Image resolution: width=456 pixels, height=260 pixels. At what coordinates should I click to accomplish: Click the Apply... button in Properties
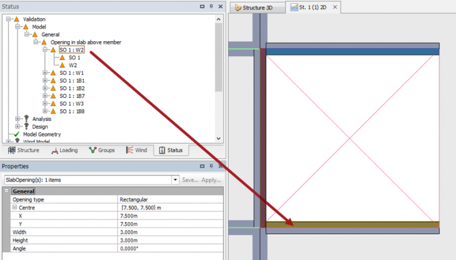[211, 180]
